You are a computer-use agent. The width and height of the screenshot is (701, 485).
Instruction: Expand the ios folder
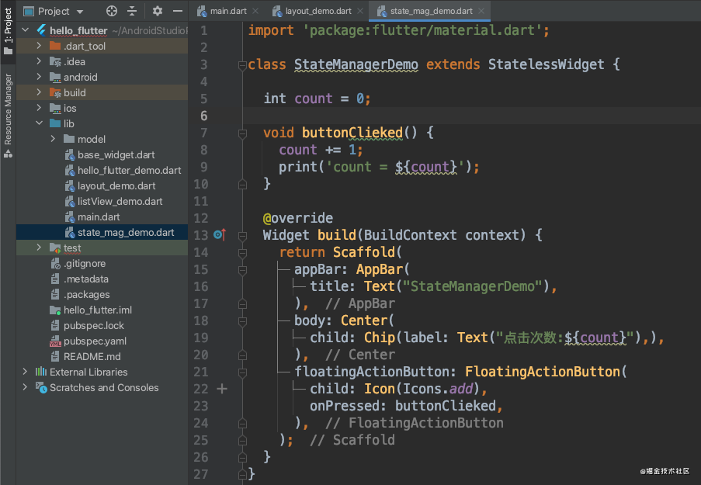39,108
